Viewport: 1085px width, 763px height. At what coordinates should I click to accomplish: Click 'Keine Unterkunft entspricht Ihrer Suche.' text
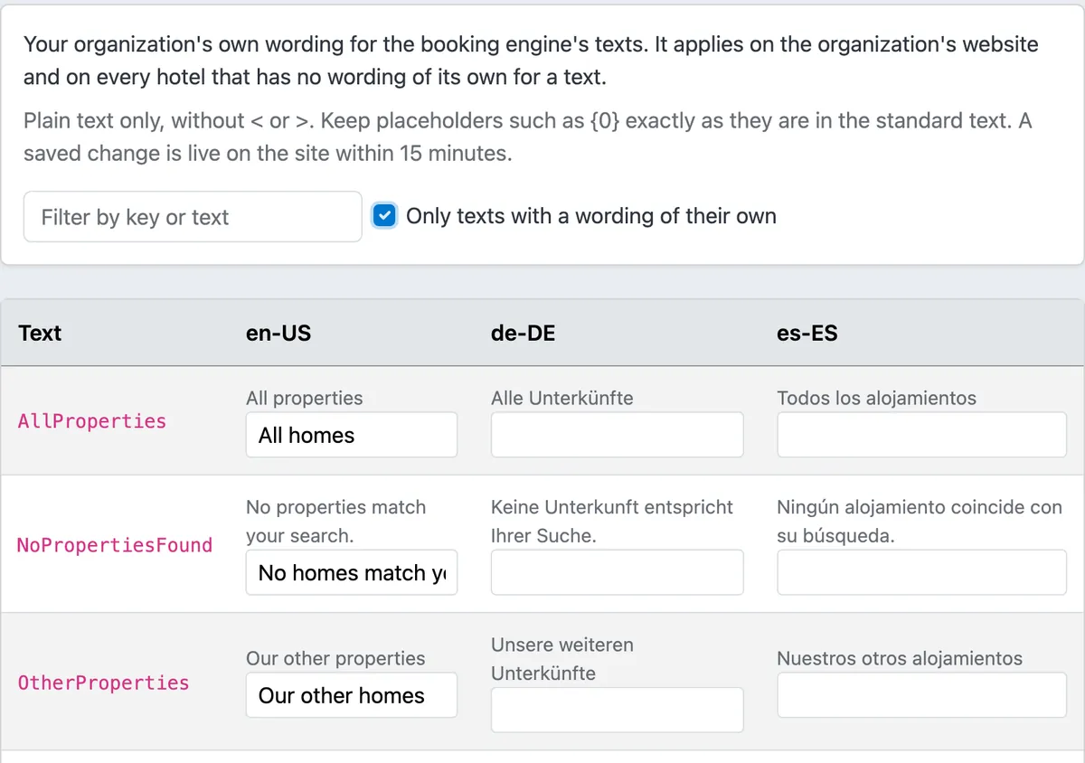tap(612, 522)
